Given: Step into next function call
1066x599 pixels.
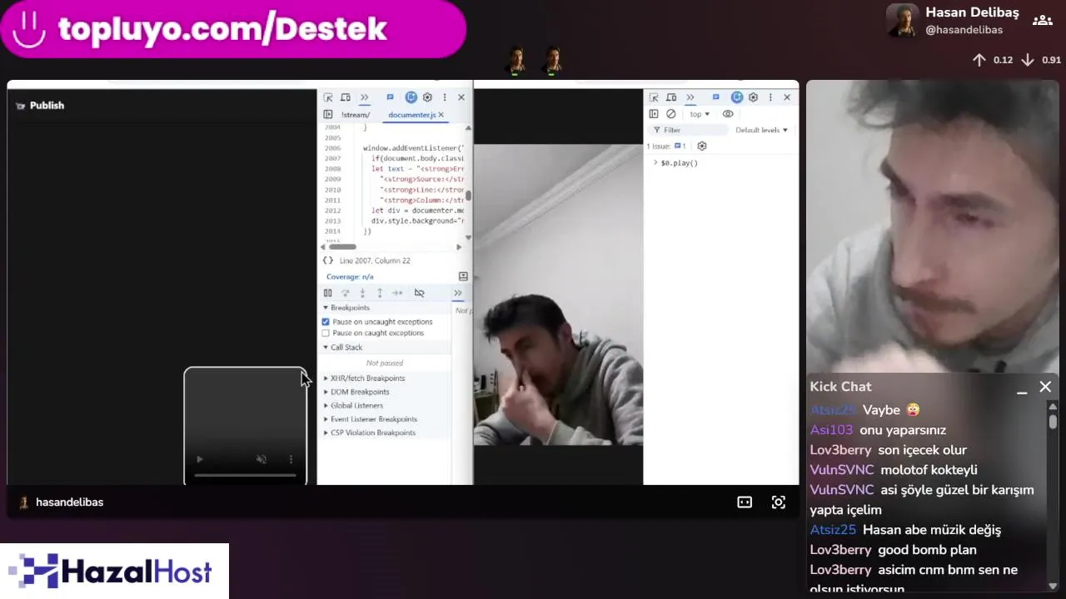Looking at the screenshot, I should tap(362, 293).
